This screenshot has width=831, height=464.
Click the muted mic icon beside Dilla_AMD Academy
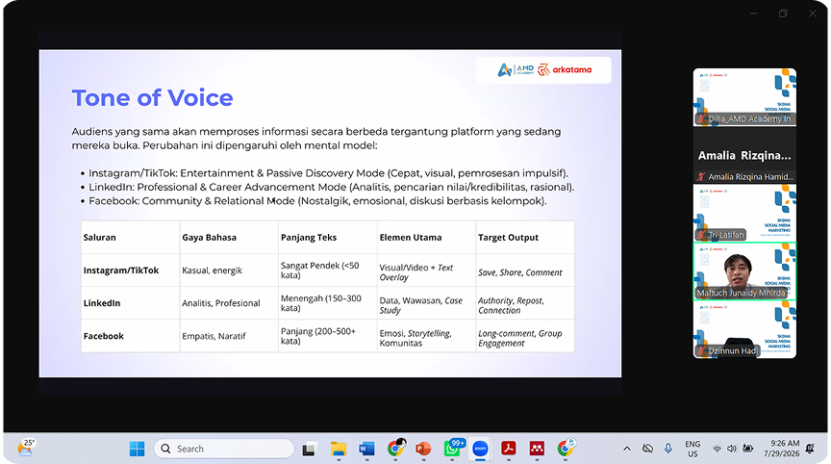click(x=702, y=119)
